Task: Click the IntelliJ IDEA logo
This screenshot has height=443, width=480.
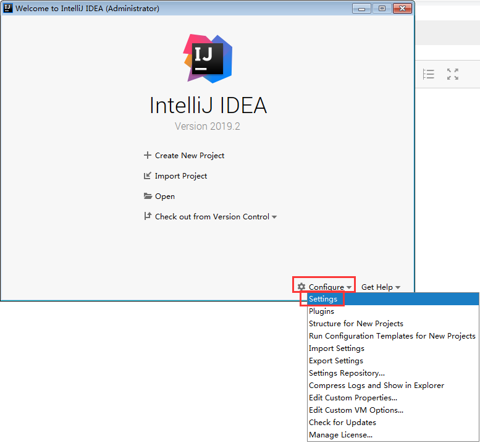Action: (x=208, y=59)
